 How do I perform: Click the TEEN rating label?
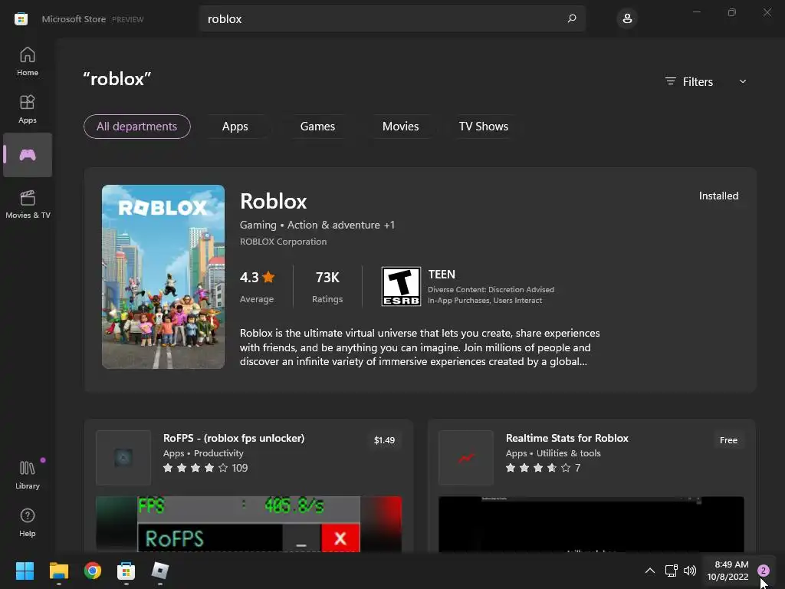(442, 275)
